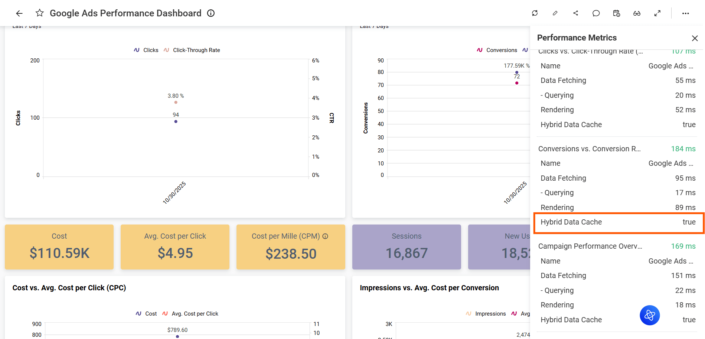
Task: Click the Rendering 18 ms row
Action: 618,305
